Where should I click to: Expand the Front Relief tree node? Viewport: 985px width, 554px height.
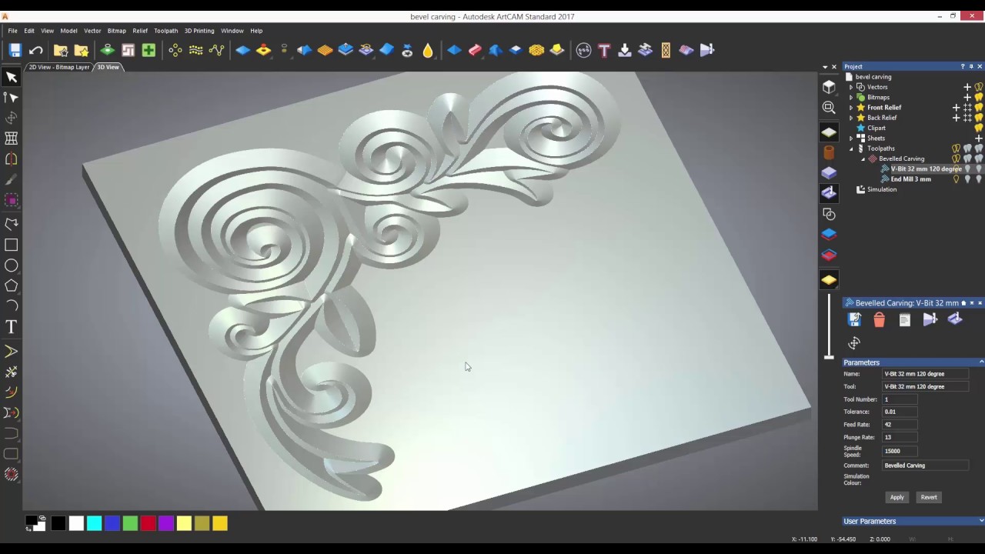(851, 108)
